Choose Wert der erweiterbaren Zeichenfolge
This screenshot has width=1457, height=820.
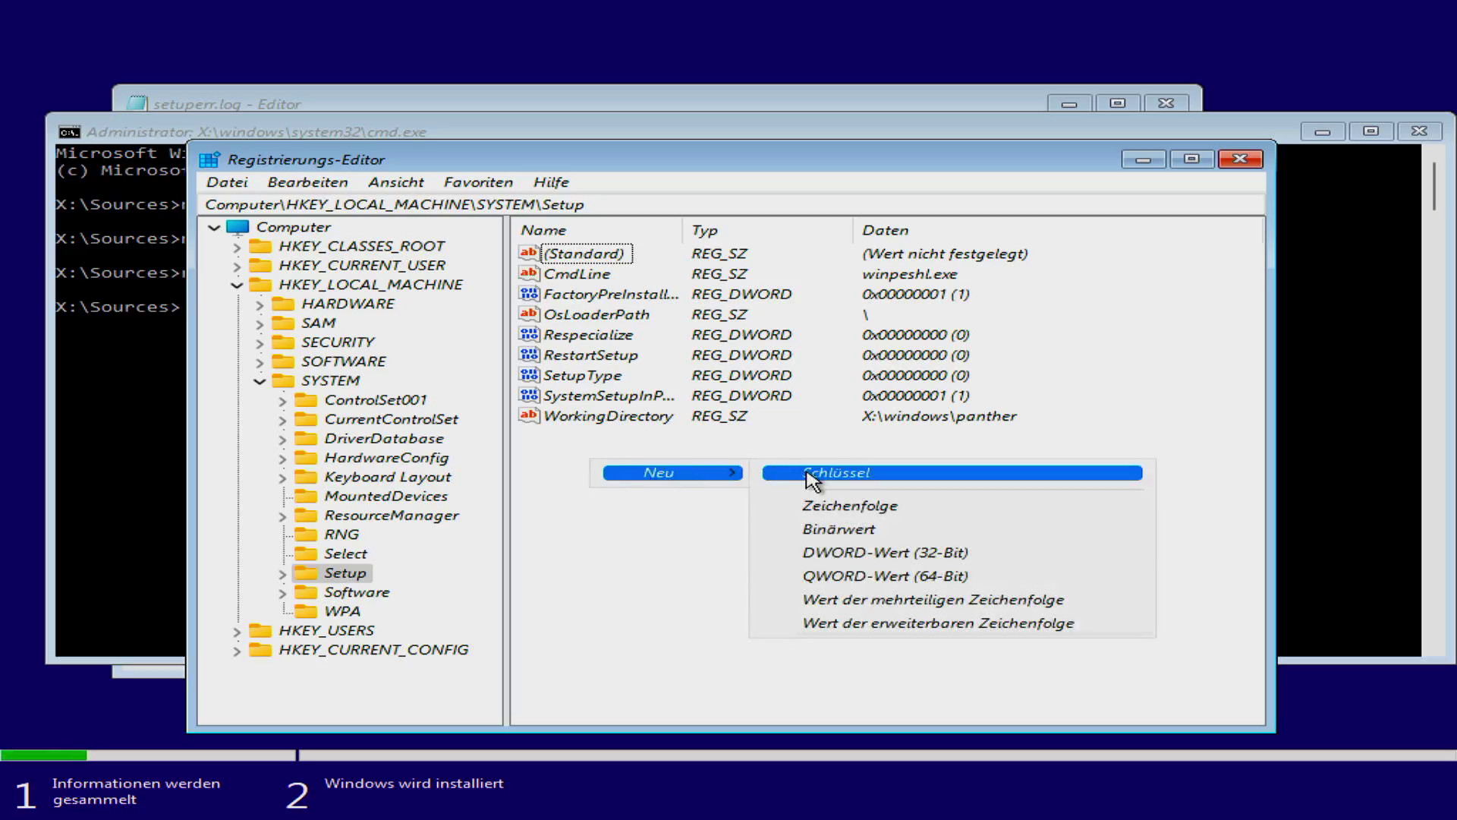pyautogui.click(x=952, y=623)
